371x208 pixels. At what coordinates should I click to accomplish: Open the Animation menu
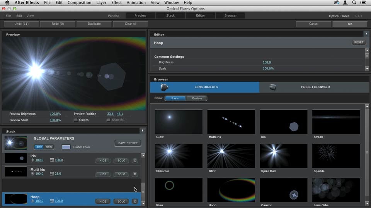pyautogui.click(x=136, y=3)
